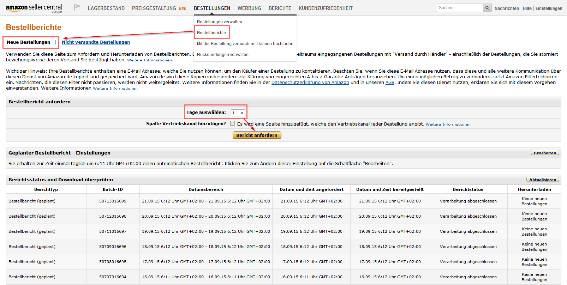Click Bestellbericht (geplant) in row 50713016699

point(32,201)
